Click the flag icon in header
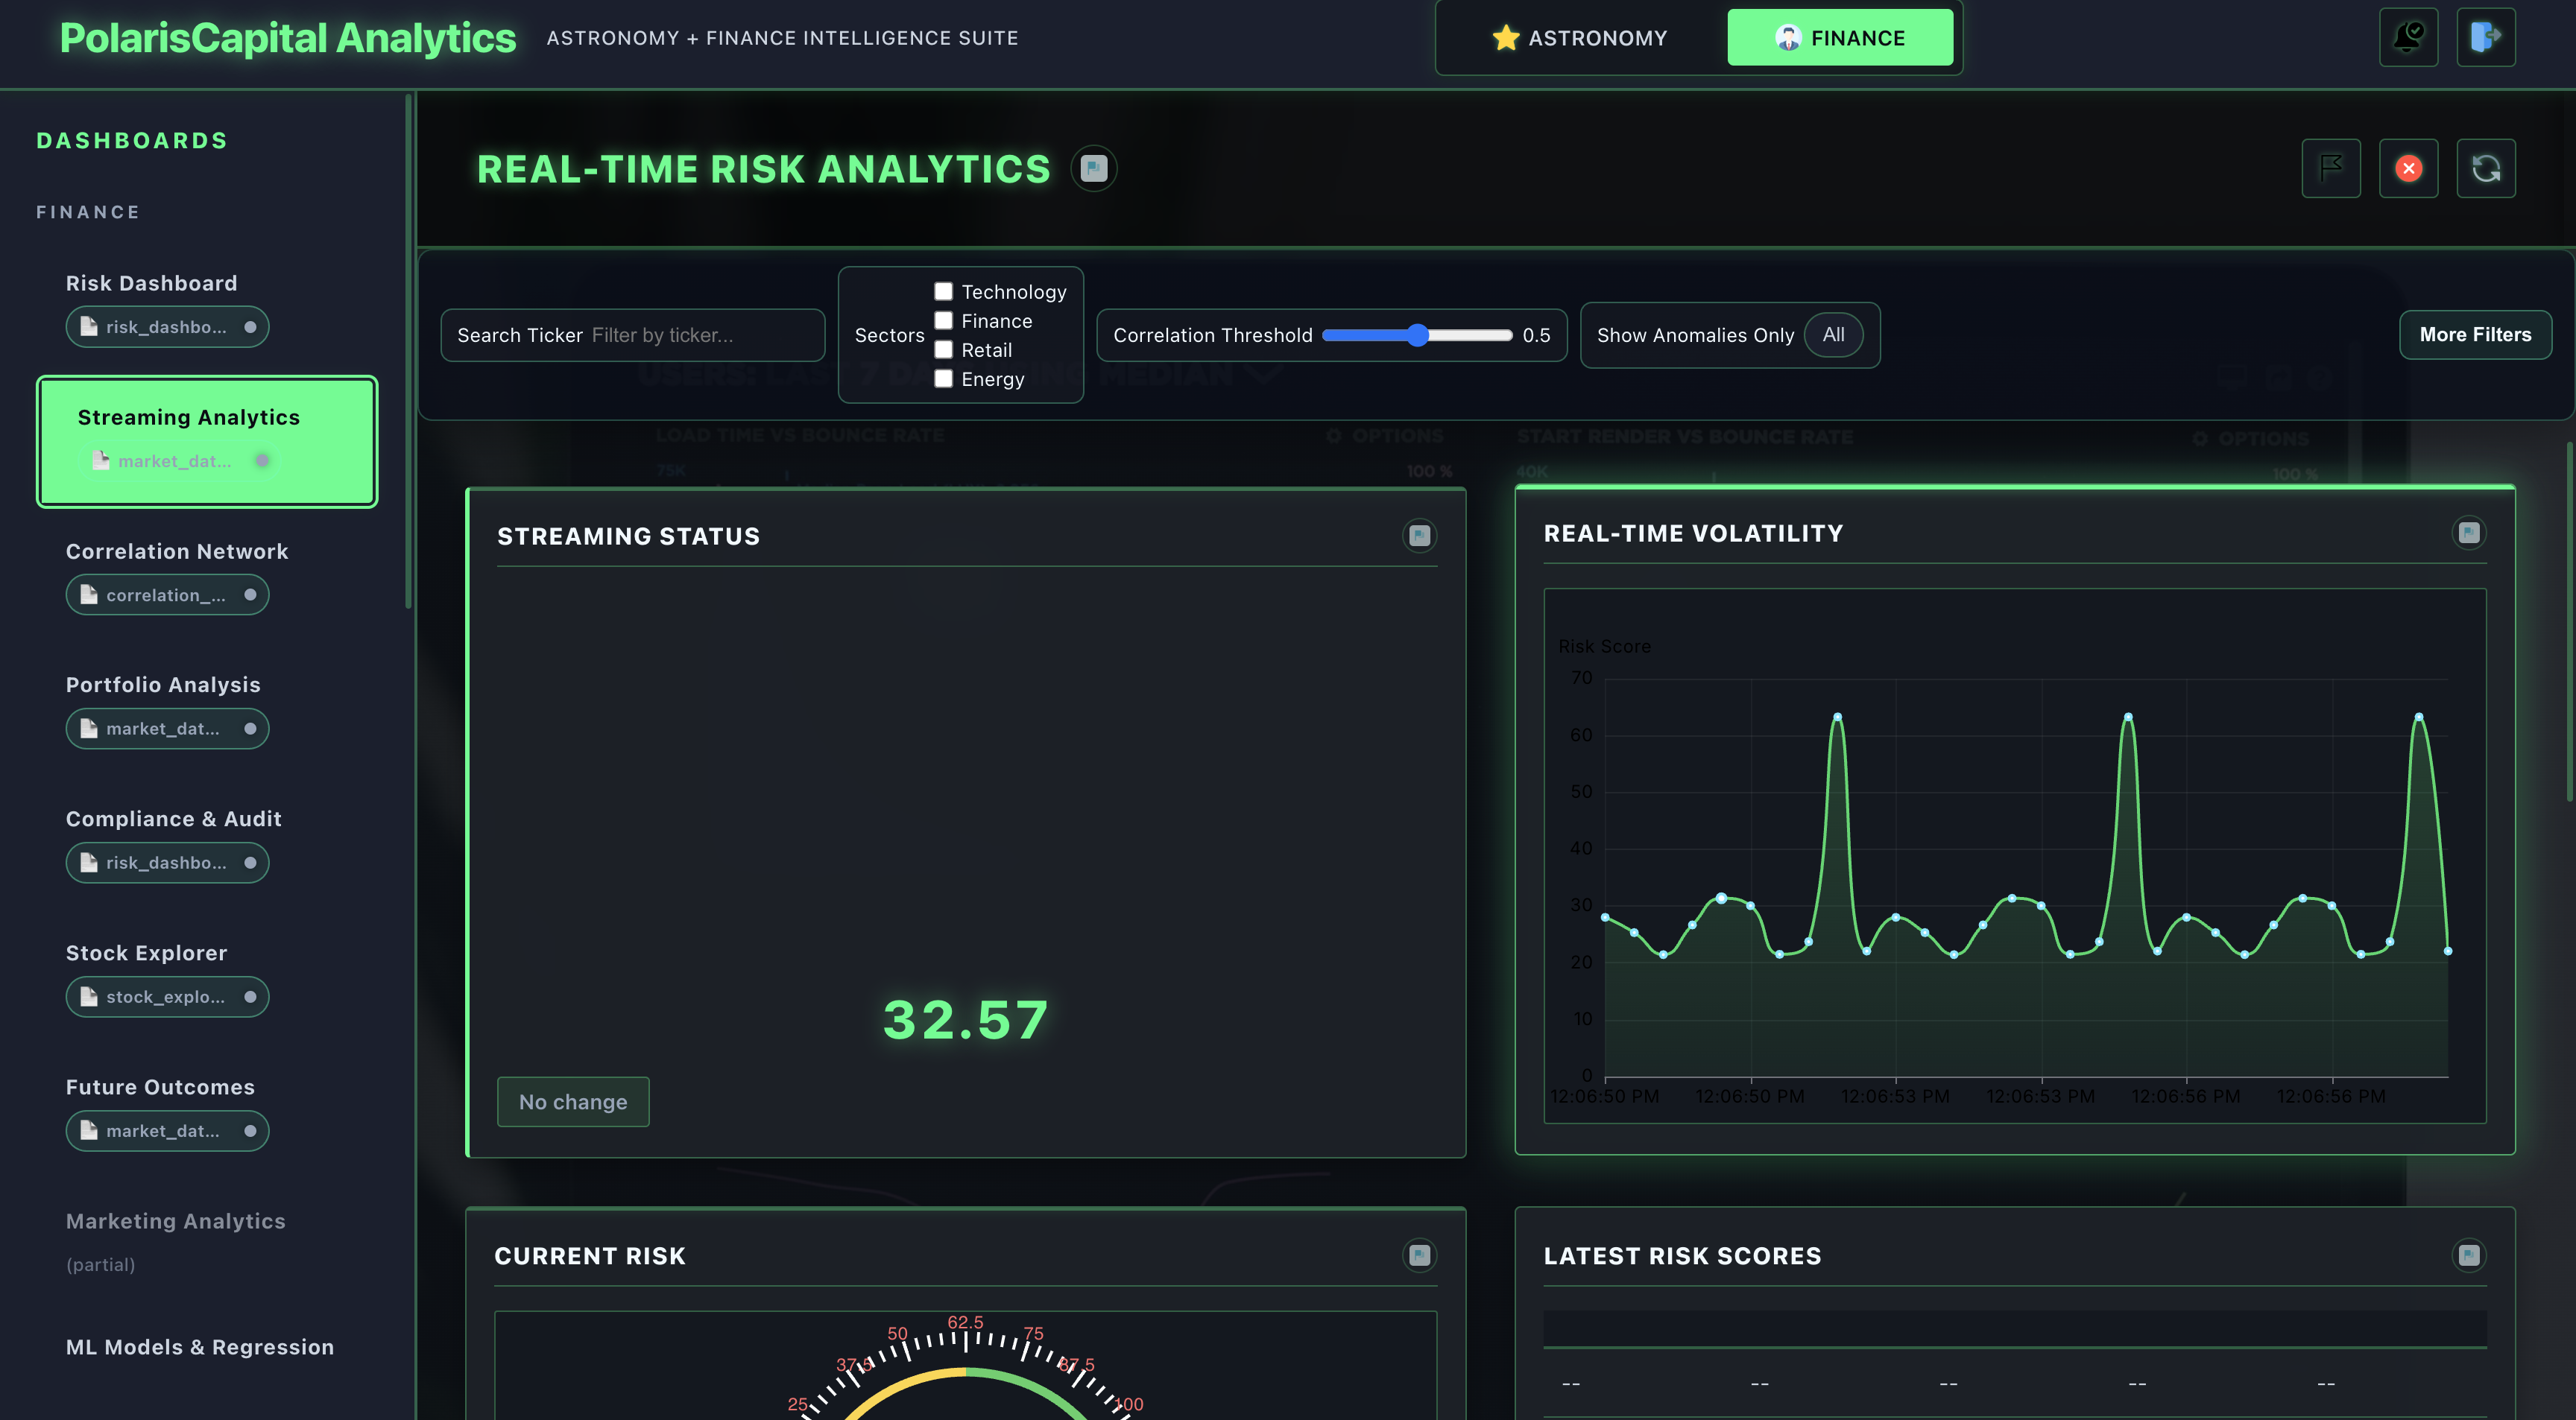Screen dimensions: 2576x1420 point(2331,168)
